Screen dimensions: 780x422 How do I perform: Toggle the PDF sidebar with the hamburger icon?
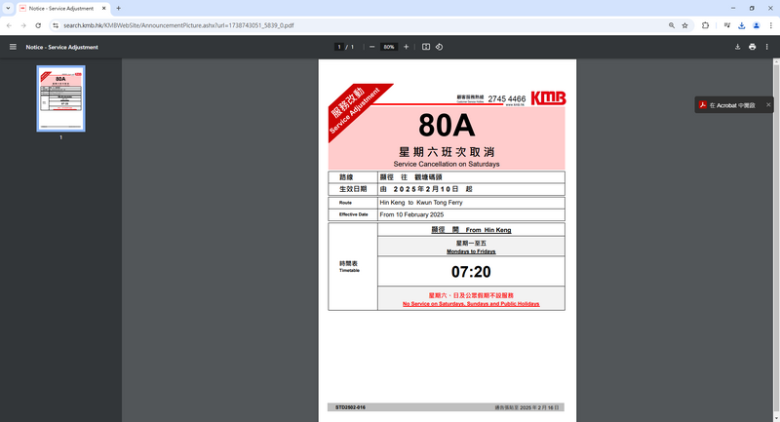pyautogui.click(x=13, y=47)
